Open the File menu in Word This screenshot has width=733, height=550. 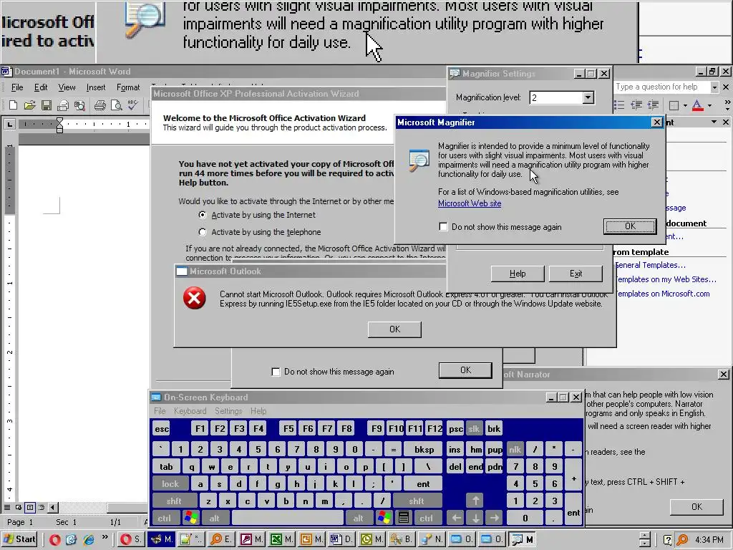click(x=17, y=87)
